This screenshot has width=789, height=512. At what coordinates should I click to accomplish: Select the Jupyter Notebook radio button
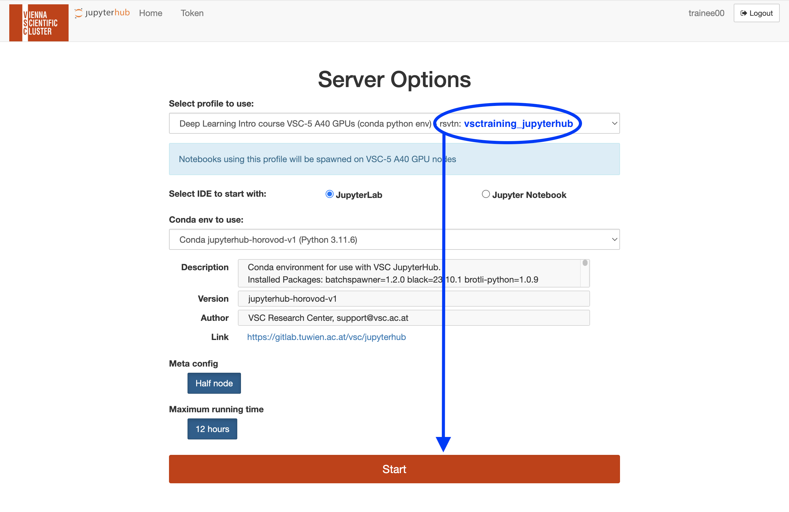coord(486,194)
